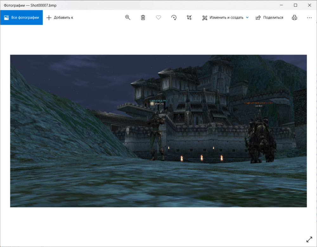Click Добавить к button
317x247 pixels.
point(60,17)
